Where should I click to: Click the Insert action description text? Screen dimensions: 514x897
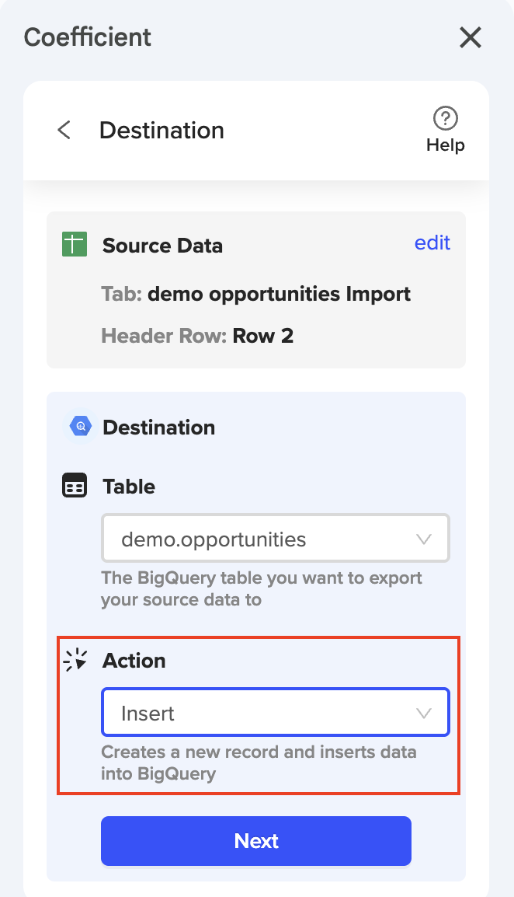click(259, 763)
